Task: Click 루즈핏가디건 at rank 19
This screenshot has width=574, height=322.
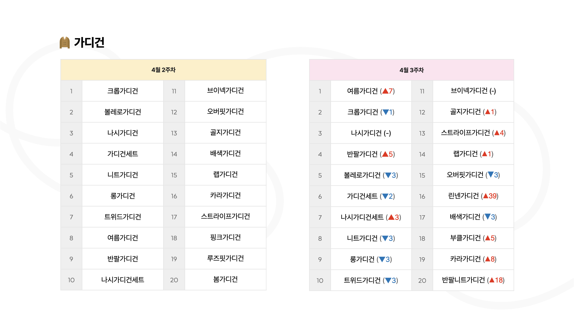Action: coord(225,258)
